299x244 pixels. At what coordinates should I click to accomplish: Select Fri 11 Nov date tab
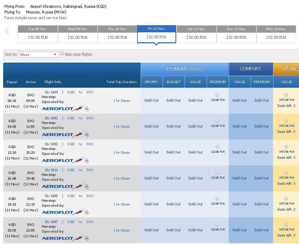[156, 34]
